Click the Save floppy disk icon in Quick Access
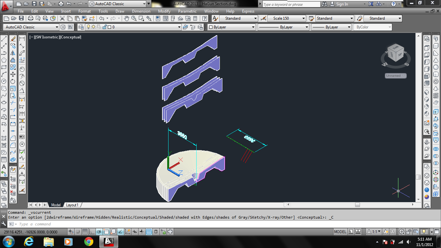 34,4
